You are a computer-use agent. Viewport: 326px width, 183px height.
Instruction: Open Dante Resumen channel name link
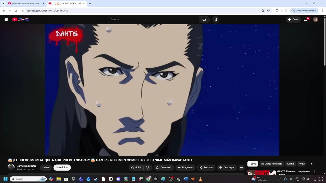tap(26, 166)
